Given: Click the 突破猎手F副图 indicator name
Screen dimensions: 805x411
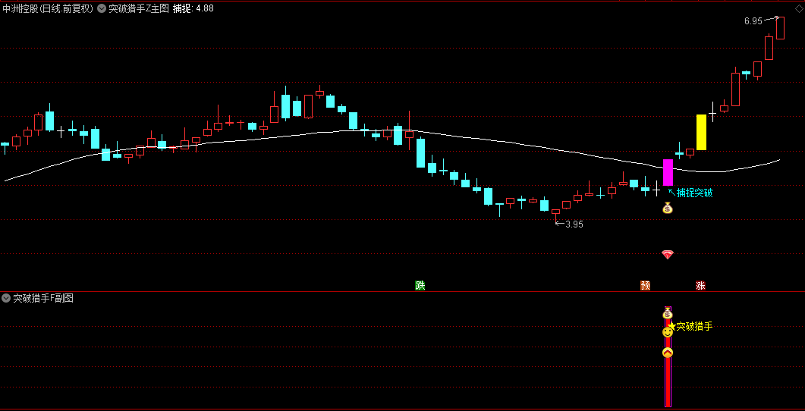Looking at the screenshot, I should (x=43, y=298).
